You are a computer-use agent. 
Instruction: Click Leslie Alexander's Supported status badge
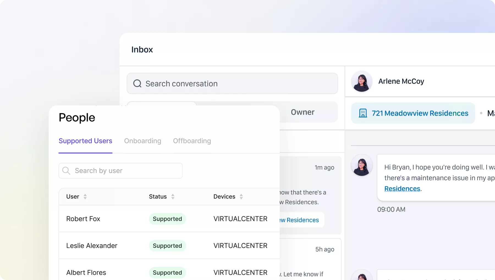point(167,246)
